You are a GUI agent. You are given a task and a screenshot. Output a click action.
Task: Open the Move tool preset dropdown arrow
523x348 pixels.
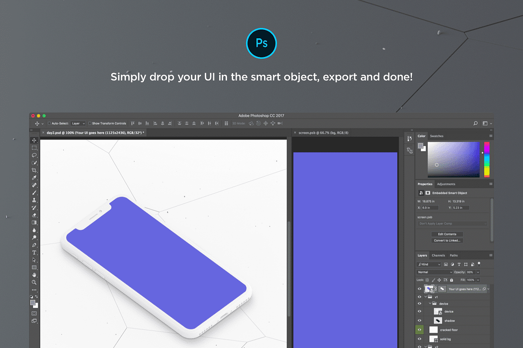pyautogui.click(x=42, y=124)
